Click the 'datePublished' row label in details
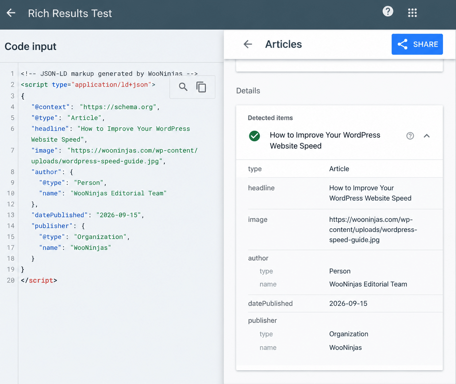456x384 pixels. (x=270, y=304)
